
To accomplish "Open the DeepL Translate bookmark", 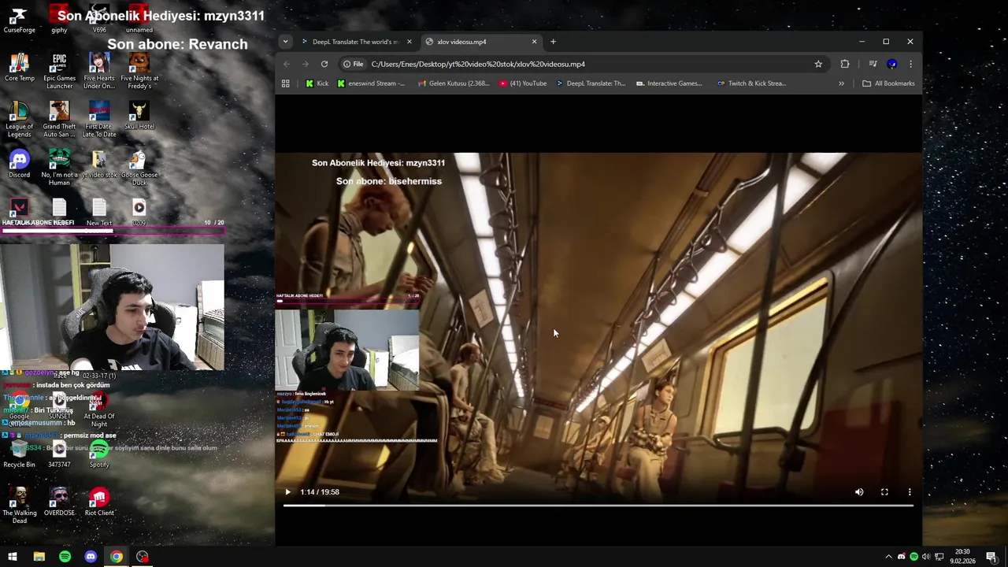I will click(x=590, y=83).
